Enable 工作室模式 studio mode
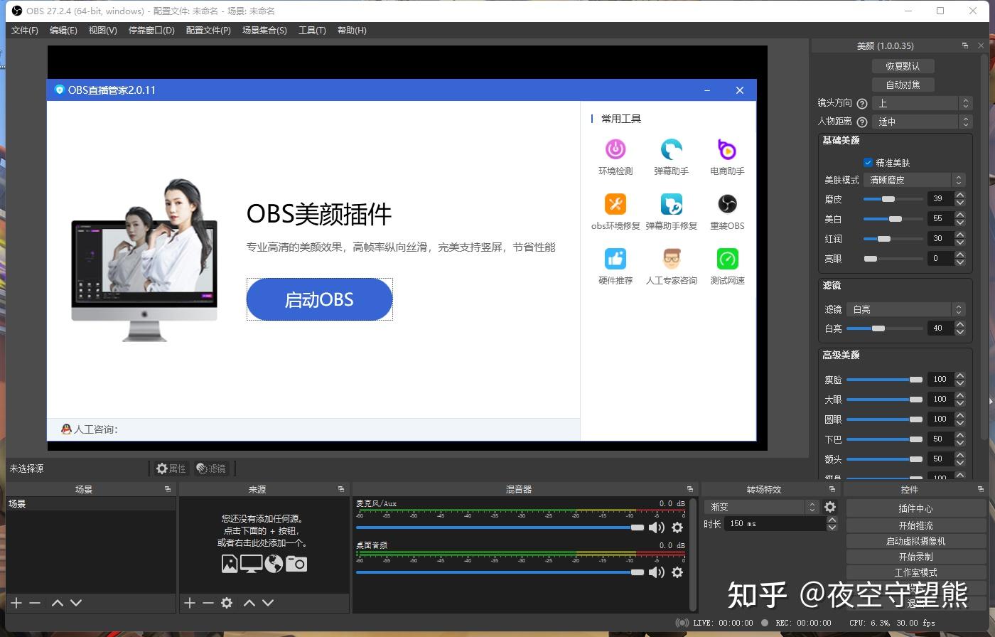The height and width of the screenshot is (637, 995). click(915, 572)
